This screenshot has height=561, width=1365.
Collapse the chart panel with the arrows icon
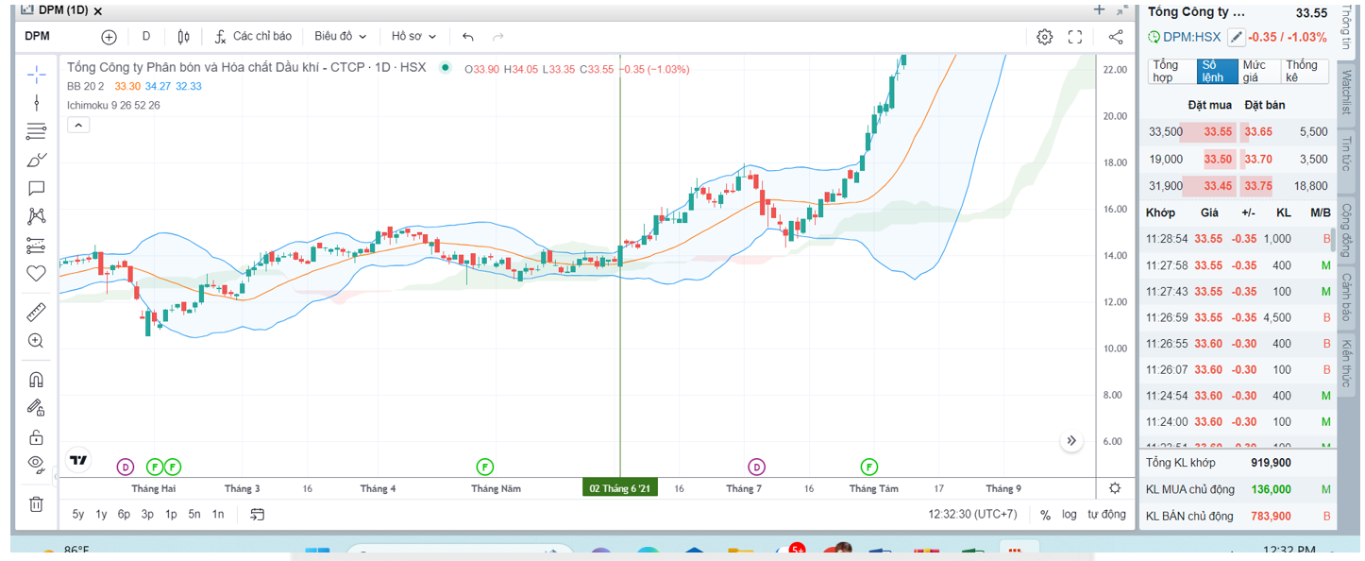point(1121,9)
